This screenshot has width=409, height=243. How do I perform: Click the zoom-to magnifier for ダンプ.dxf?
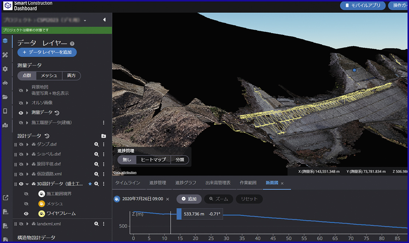96,144
